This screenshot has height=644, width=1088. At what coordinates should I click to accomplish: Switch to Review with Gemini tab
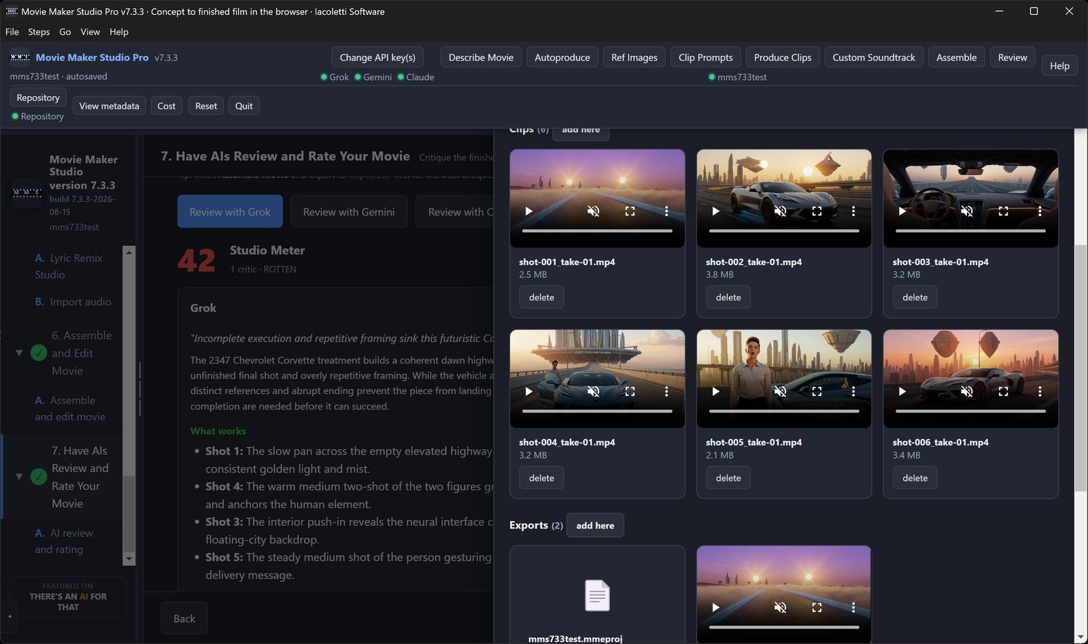click(x=349, y=212)
